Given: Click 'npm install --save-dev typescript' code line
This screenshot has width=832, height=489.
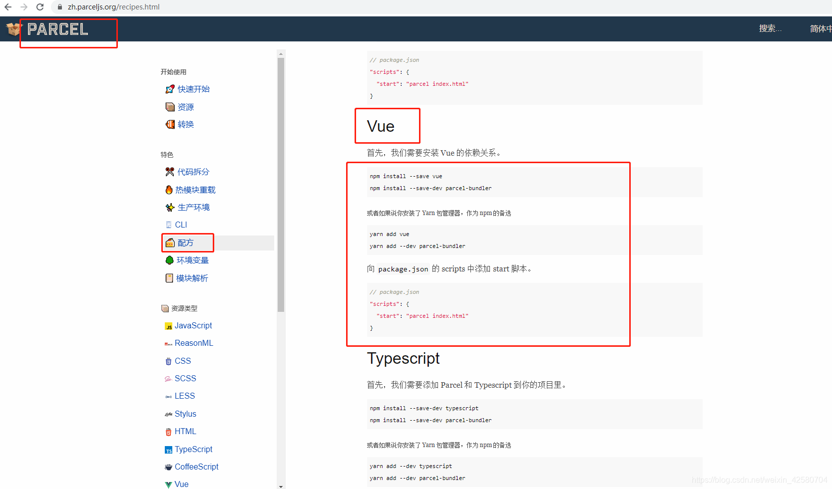Looking at the screenshot, I should pos(424,408).
